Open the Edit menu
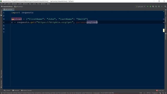Viewport: 167px width, 94px height. [5, 4]
